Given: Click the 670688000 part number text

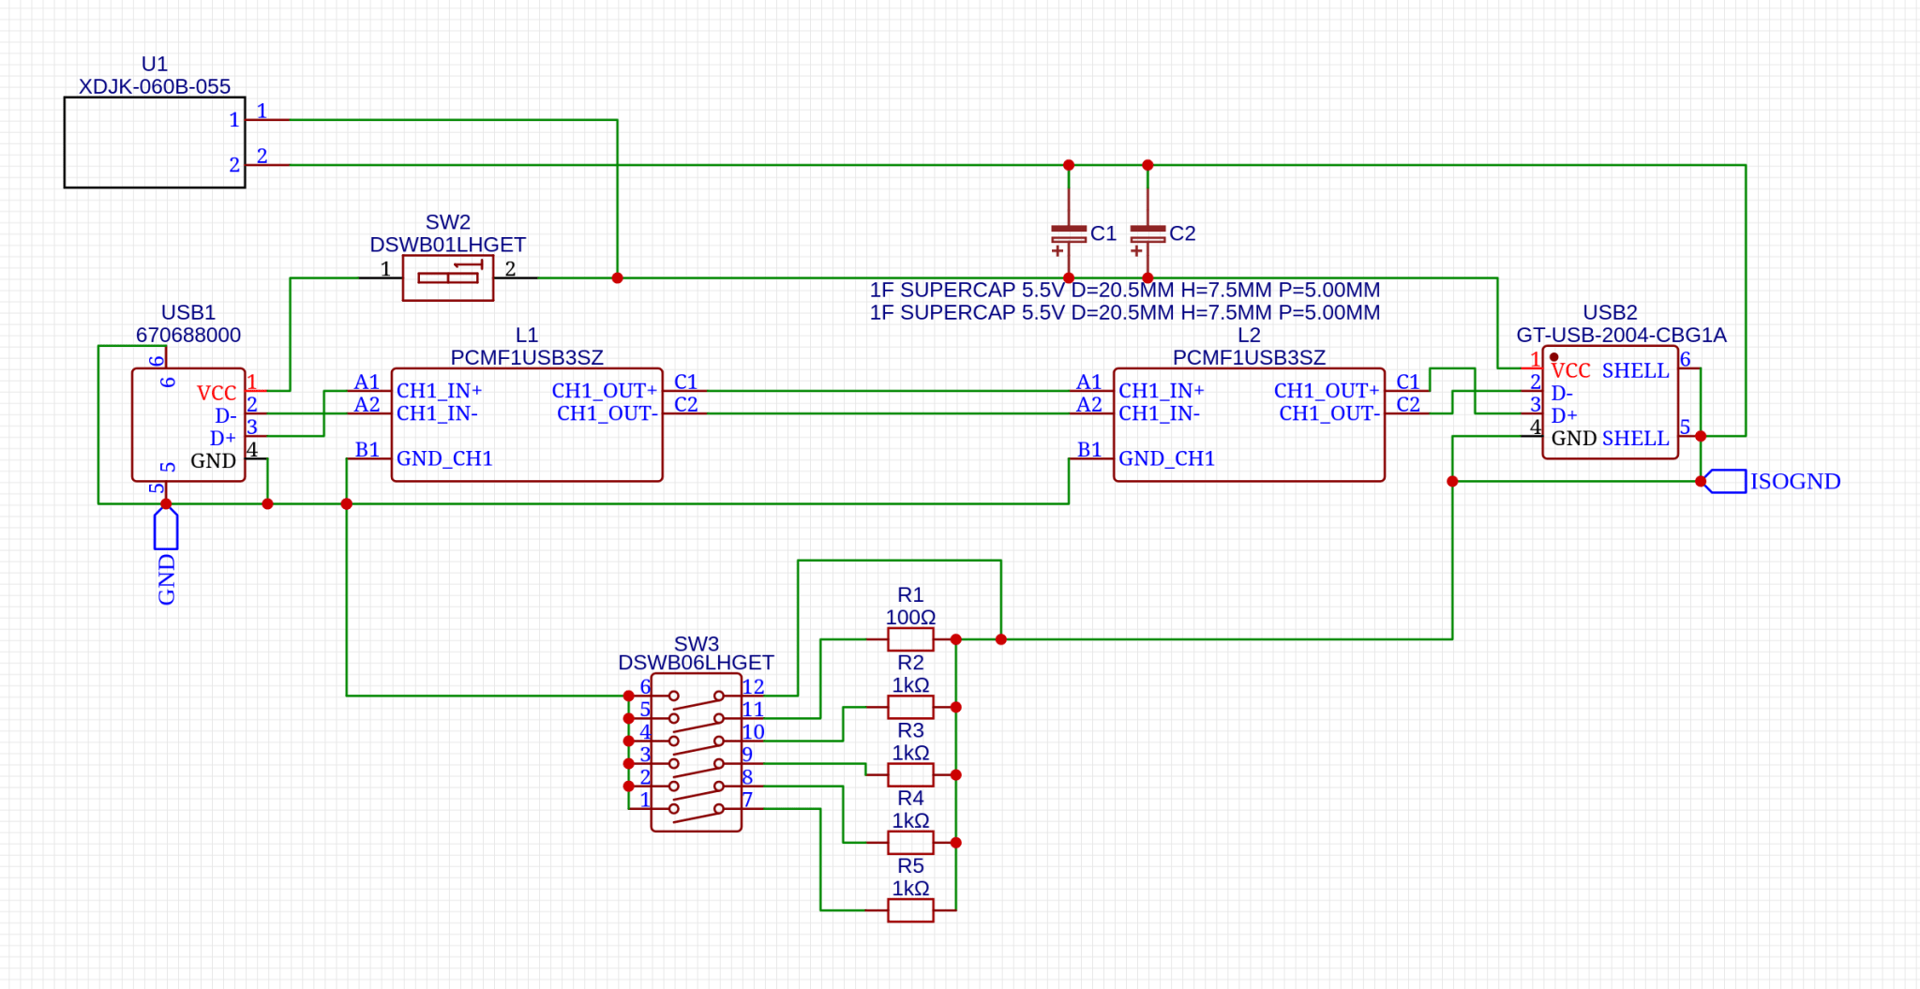Looking at the screenshot, I should (188, 335).
